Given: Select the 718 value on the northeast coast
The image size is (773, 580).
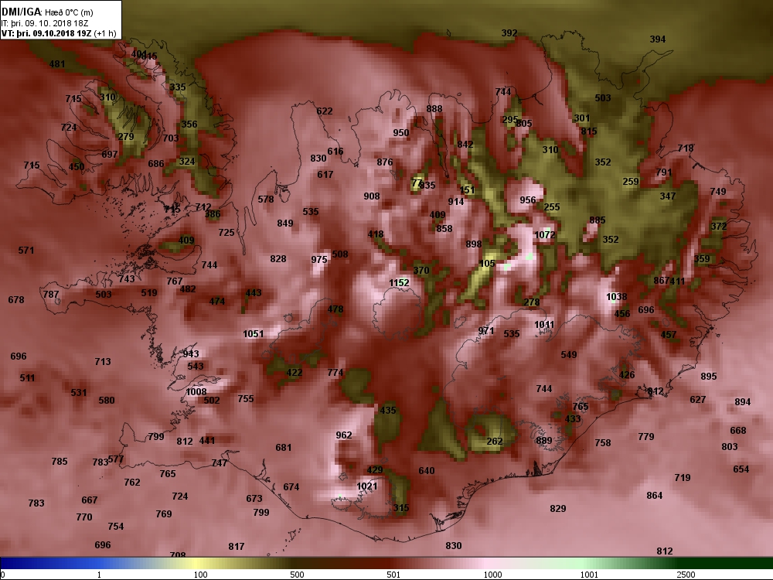Looking at the screenshot, I should (685, 148).
